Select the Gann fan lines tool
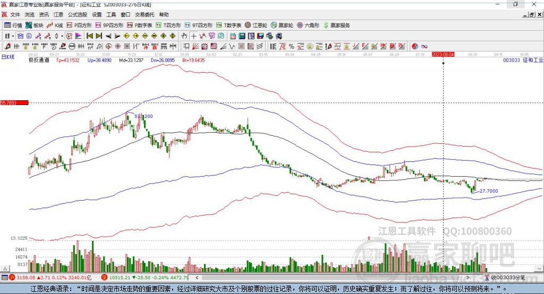The width and height of the screenshot is (544, 294). 195,46
